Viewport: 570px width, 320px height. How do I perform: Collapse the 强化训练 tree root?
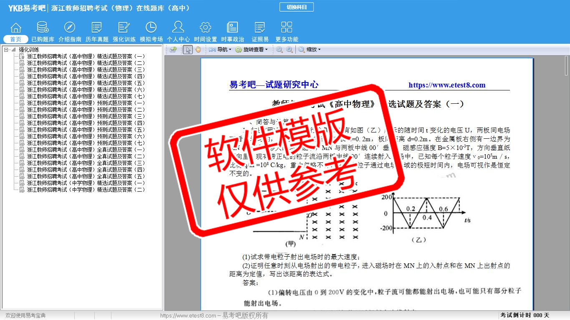tap(6, 50)
